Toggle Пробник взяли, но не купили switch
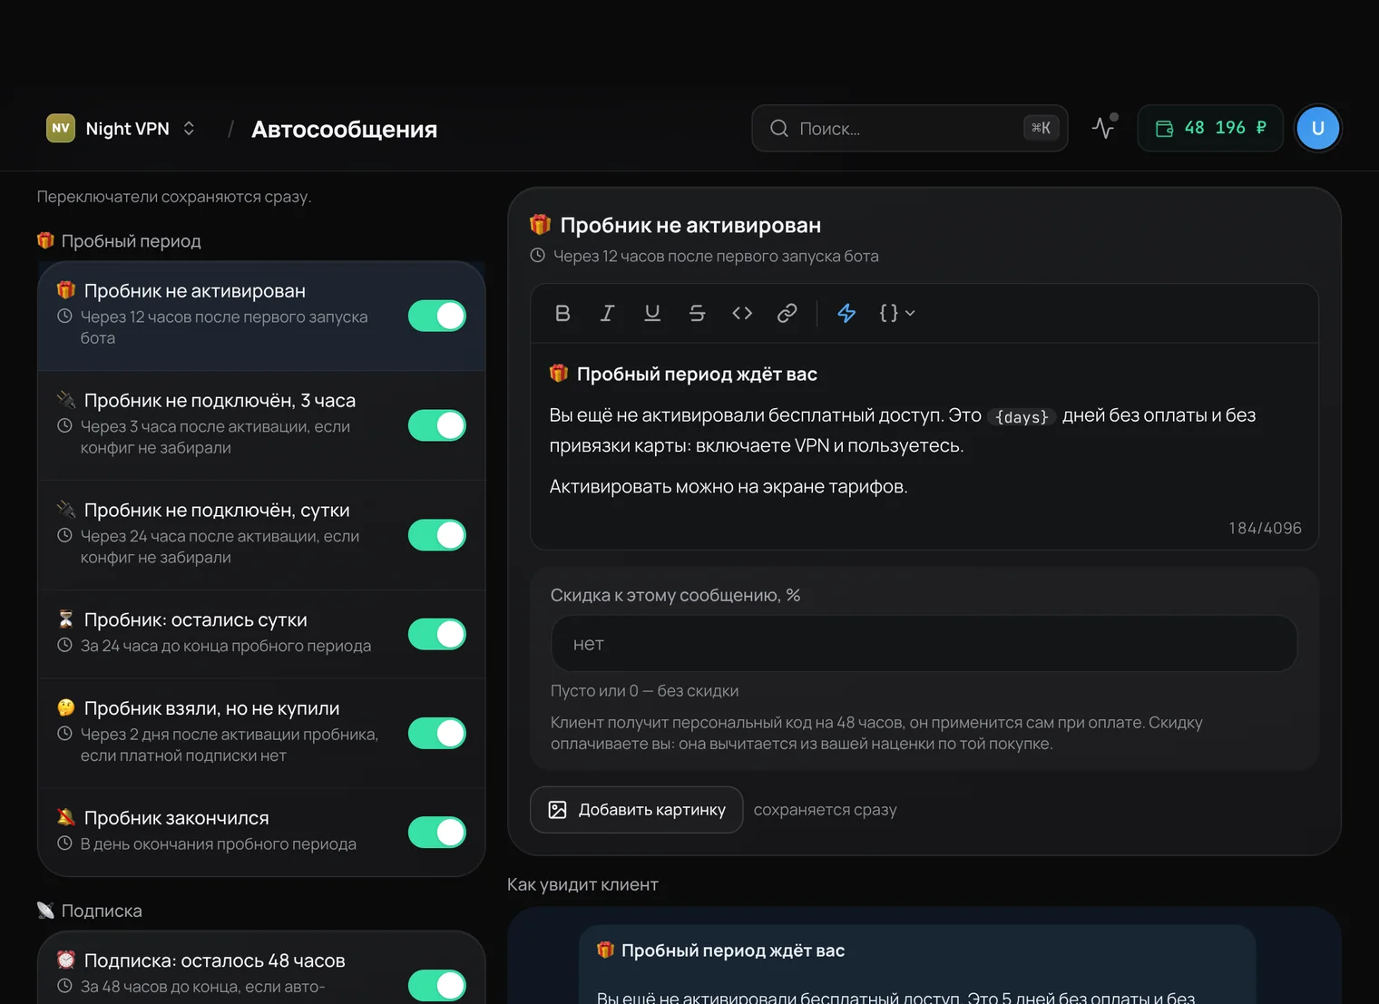 coord(437,733)
